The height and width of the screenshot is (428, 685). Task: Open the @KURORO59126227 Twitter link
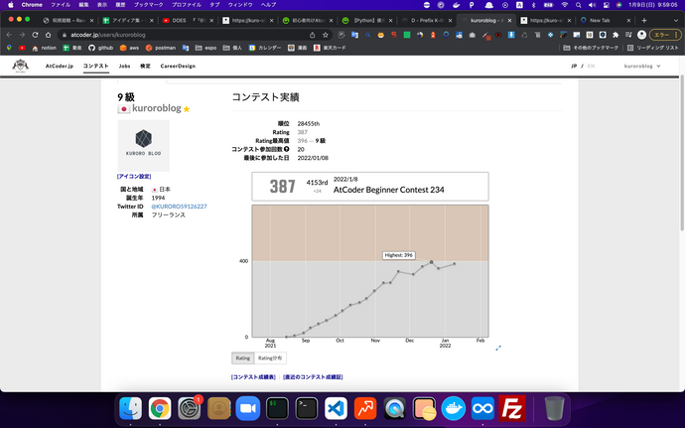[179, 207]
